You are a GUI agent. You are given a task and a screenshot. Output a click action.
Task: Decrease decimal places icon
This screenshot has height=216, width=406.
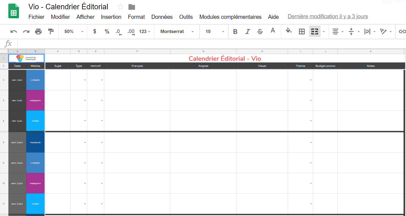click(x=118, y=32)
